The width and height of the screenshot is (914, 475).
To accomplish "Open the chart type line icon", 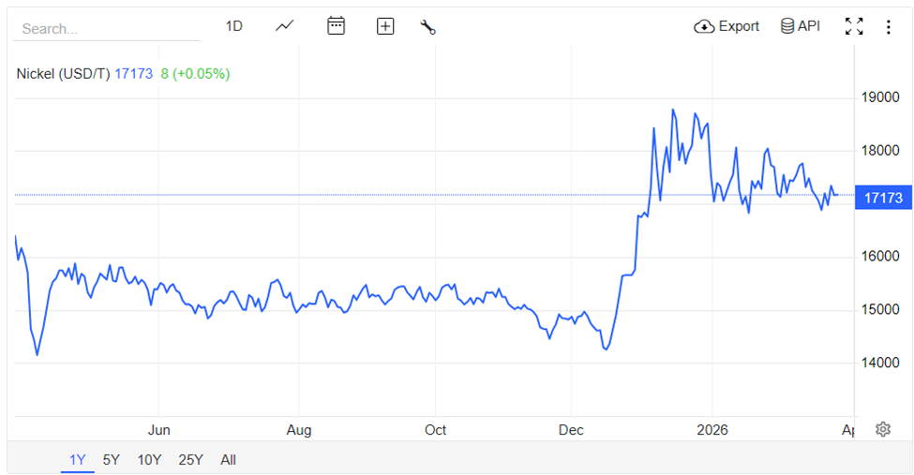I will 285,26.
